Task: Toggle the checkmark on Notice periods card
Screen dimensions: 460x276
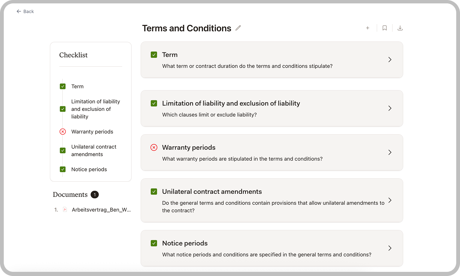Action: (154, 243)
